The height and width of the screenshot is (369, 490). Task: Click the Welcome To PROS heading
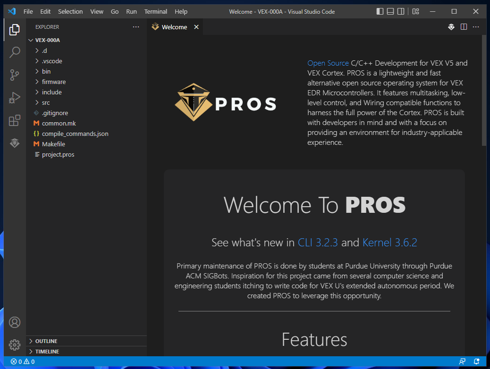click(314, 205)
